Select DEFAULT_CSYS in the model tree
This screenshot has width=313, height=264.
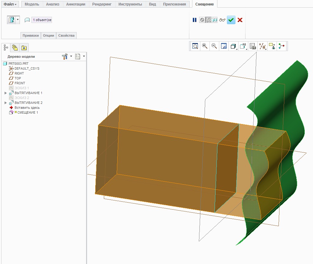27,68
